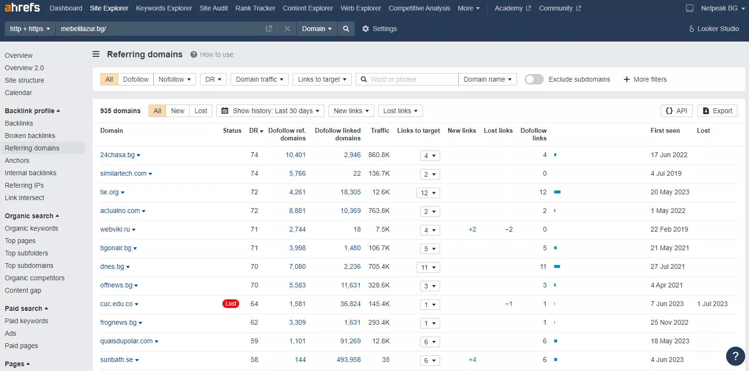Image resolution: width=749 pixels, height=371 pixels.
Task: Select the Dofollow filter
Action: pyautogui.click(x=136, y=79)
